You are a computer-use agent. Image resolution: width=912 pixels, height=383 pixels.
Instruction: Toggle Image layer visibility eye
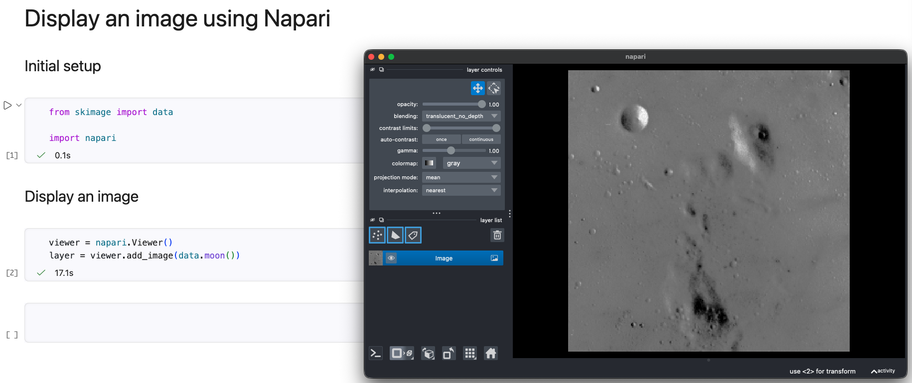click(391, 258)
